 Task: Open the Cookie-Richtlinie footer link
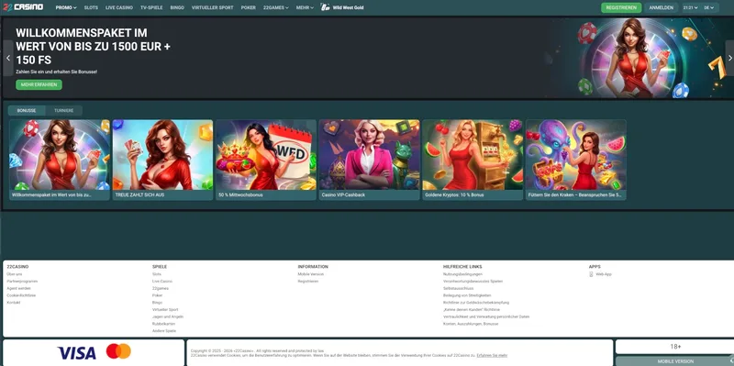click(x=21, y=295)
